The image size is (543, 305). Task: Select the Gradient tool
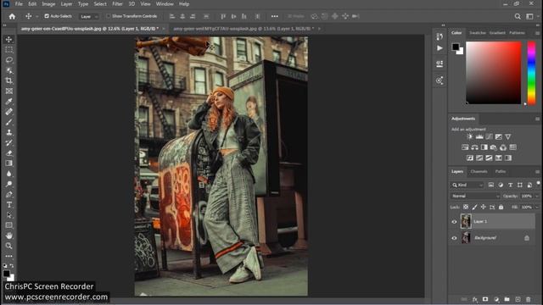(x=9, y=164)
